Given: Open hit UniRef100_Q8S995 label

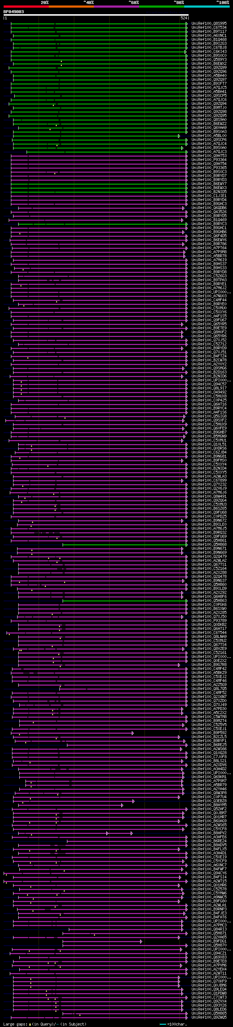Looking at the screenshot, I should click(x=209, y=24).
